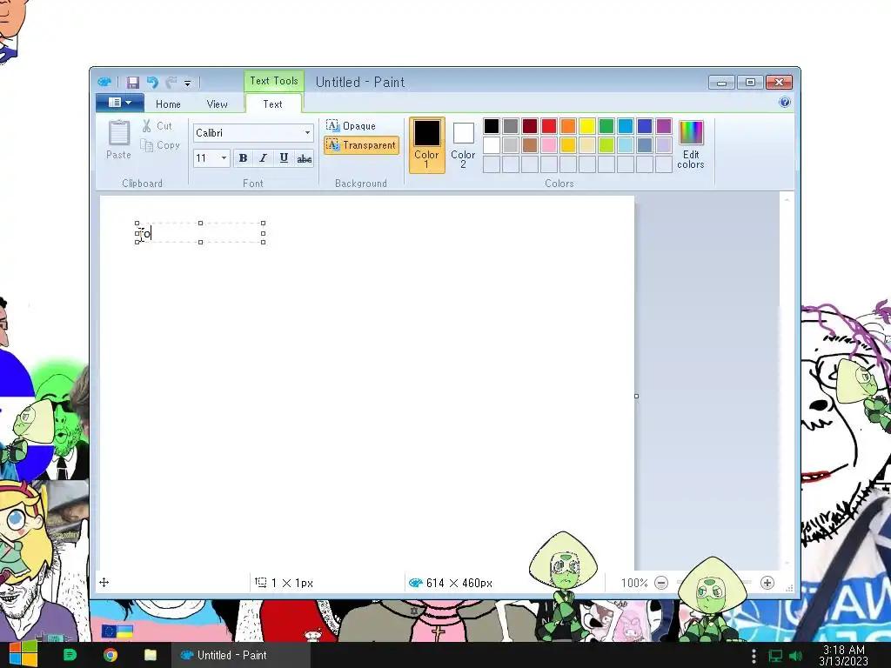The image size is (891, 668).
Task: Click the canvas right-edge resize handle
Action: pos(636,396)
